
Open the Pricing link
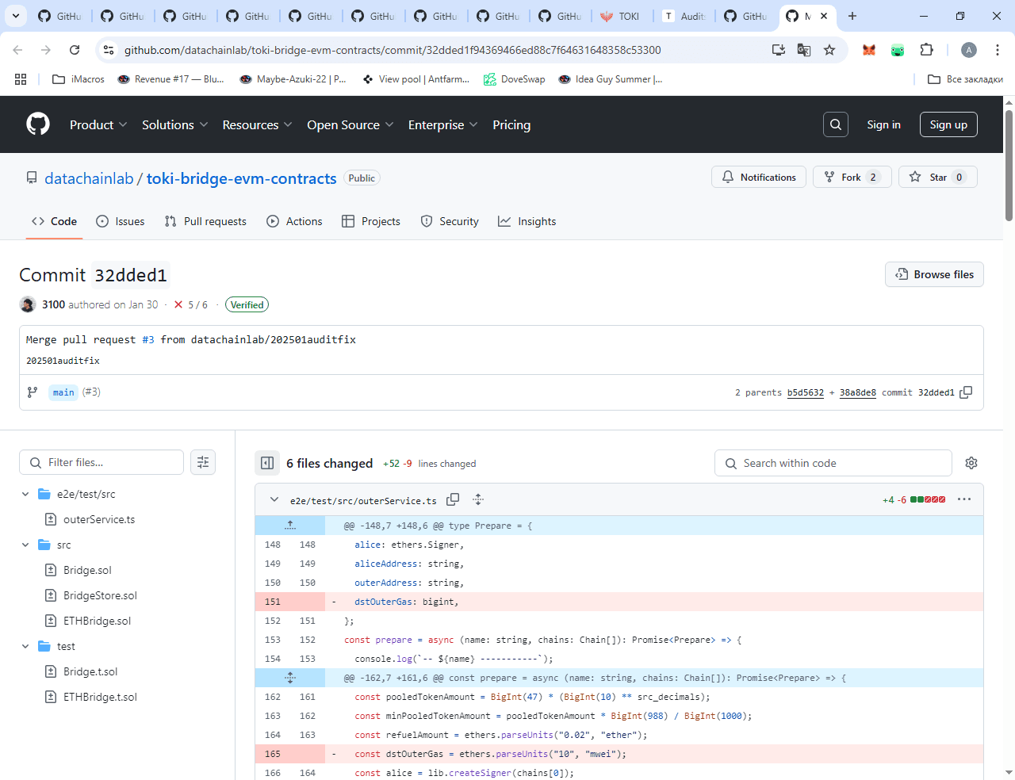511,124
